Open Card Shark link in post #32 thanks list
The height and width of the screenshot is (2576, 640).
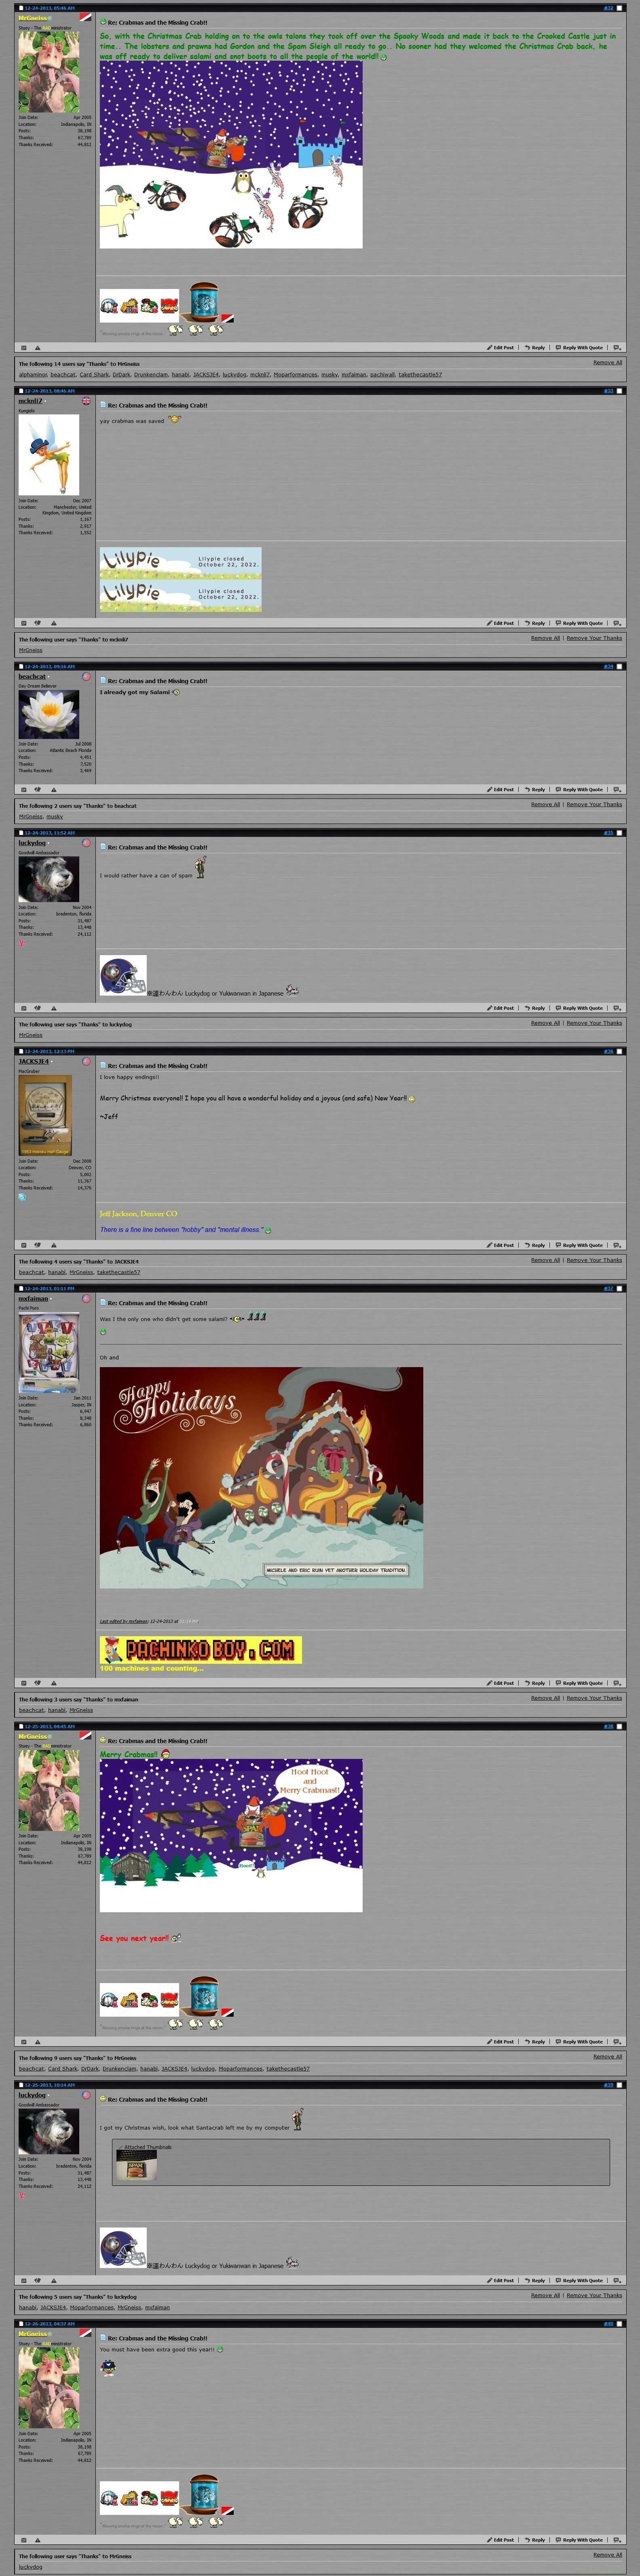click(x=94, y=375)
